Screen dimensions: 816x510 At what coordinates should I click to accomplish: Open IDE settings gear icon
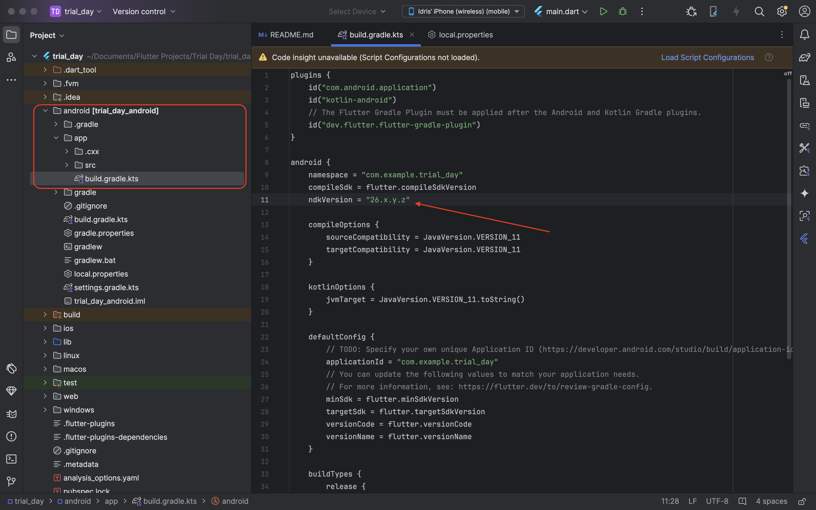[x=782, y=11]
